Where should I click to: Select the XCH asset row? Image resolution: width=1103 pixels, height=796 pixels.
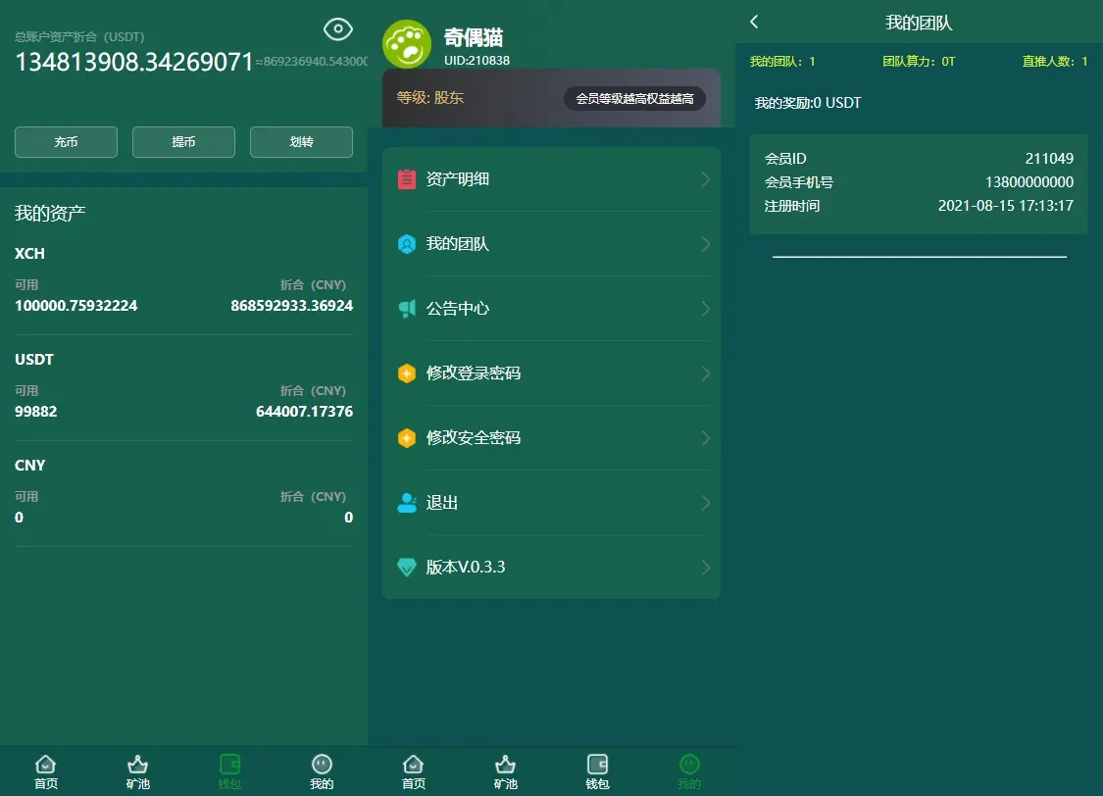coord(183,280)
